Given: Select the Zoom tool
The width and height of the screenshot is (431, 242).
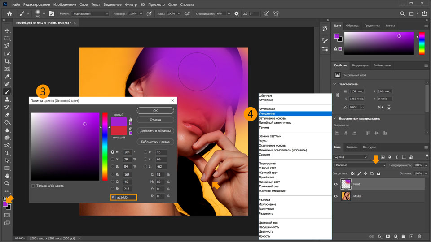Looking at the screenshot, I should [x=7, y=184].
